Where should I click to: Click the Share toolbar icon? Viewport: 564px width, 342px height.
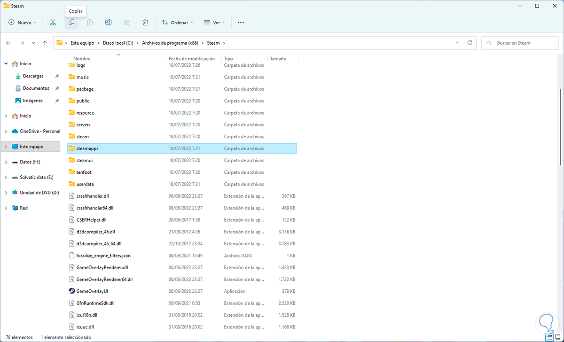(x=126, y=22)
